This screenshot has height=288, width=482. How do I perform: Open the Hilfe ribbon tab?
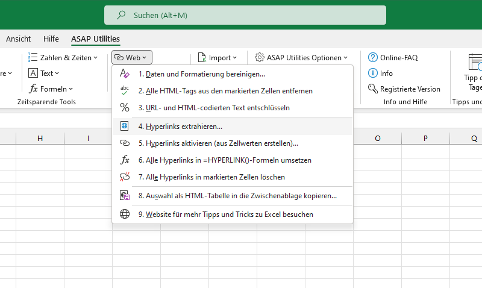pyautogui.click(x=51, y=39)
